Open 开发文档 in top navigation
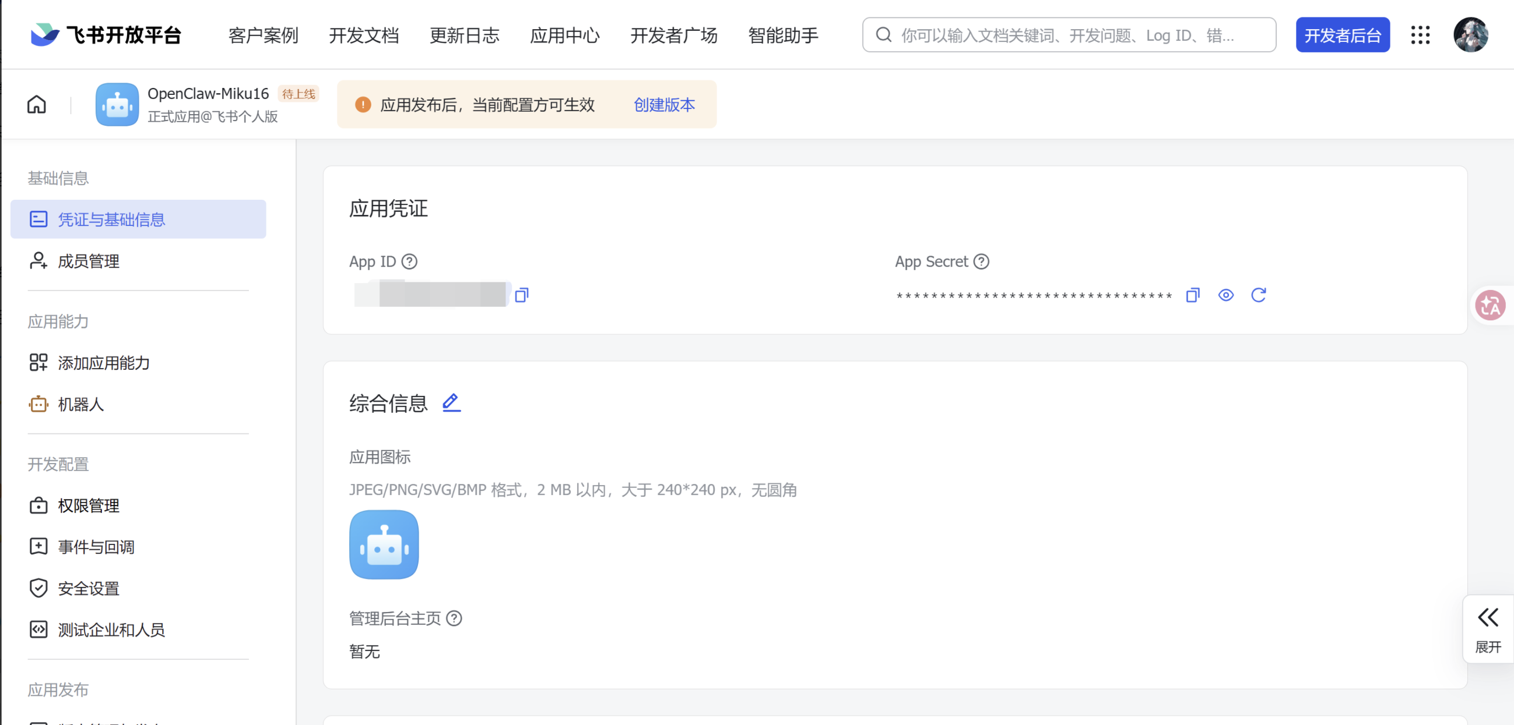 364,35
